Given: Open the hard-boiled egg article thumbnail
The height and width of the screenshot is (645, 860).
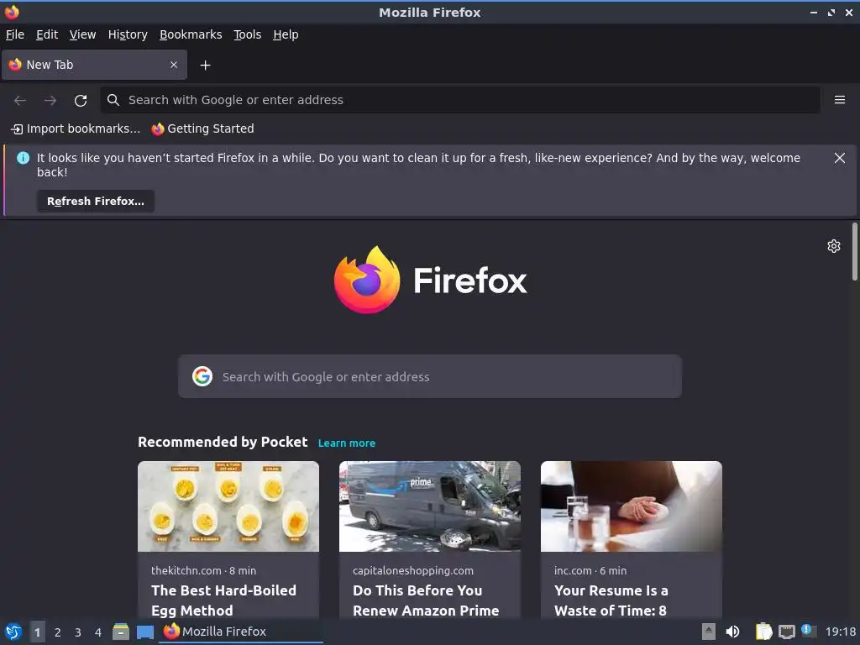Looking at the screenshot, I should [x=228, y=506].
